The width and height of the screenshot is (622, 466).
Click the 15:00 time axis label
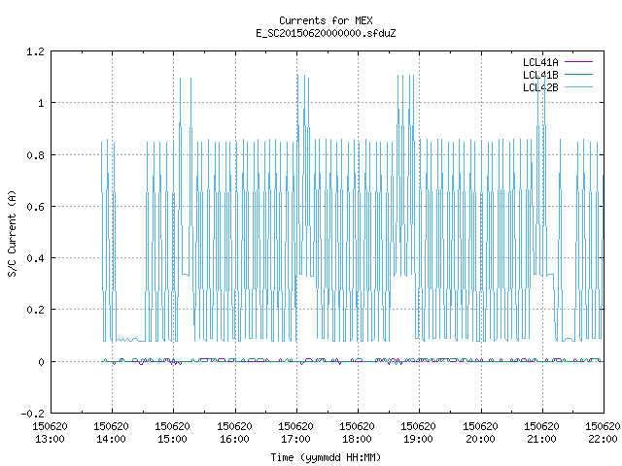[173, 439]
